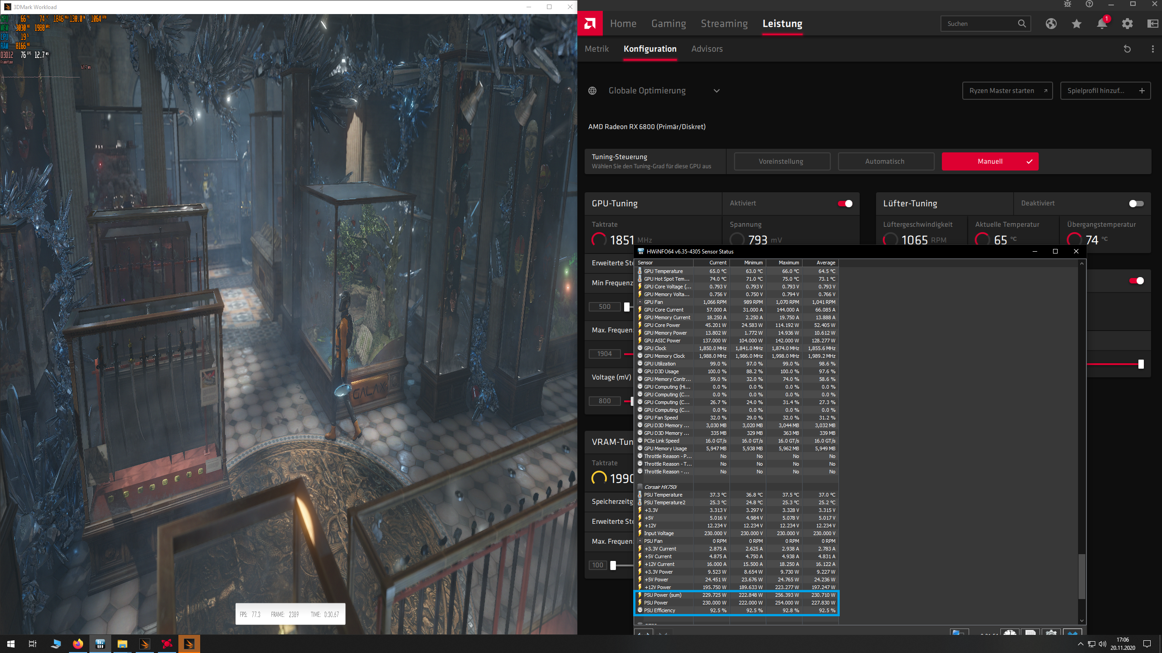Click the HWiNFO scrollbar down arrow

[1082, 621]
